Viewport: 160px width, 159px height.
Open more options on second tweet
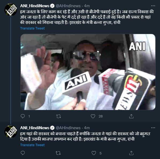(153, 128)
